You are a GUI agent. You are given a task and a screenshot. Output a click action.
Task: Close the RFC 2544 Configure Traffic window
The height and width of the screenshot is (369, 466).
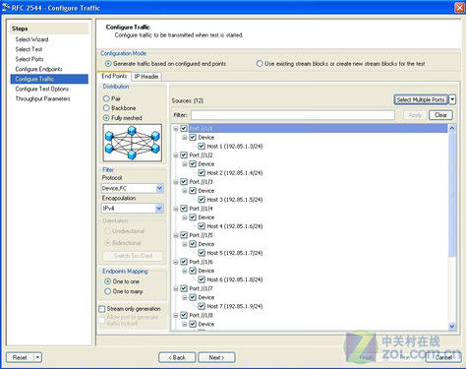[460, 7]
